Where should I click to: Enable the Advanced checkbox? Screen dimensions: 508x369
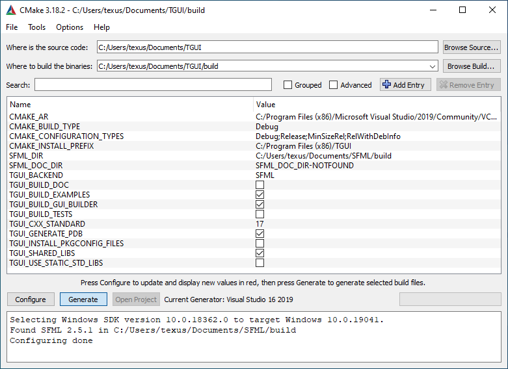(x=334, y=85)
